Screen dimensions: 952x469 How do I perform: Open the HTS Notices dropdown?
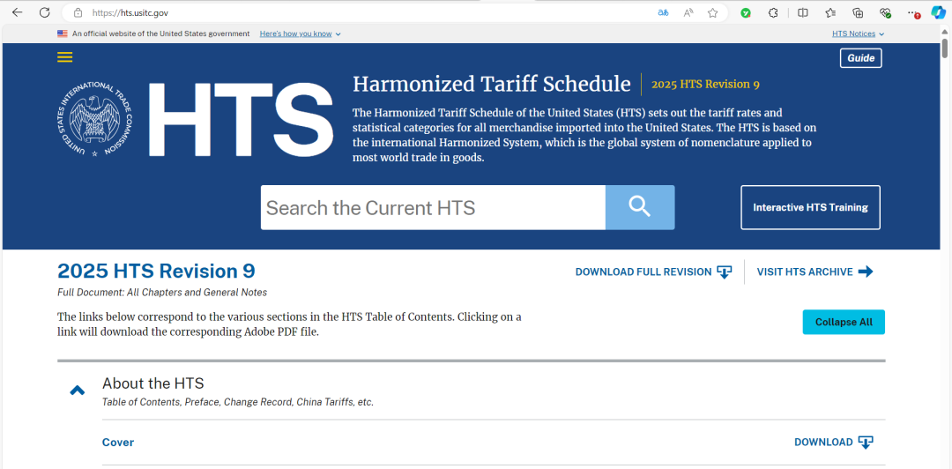pyautogui.click(x=858, y=34)
